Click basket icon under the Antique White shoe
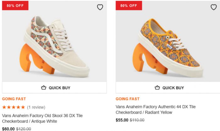This screenshot has height=131, width=220. pos(44,88)
